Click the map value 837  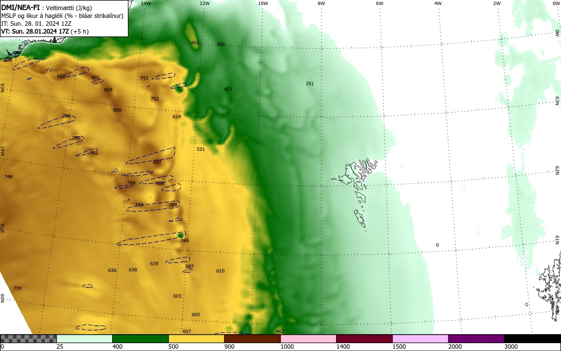157,162
